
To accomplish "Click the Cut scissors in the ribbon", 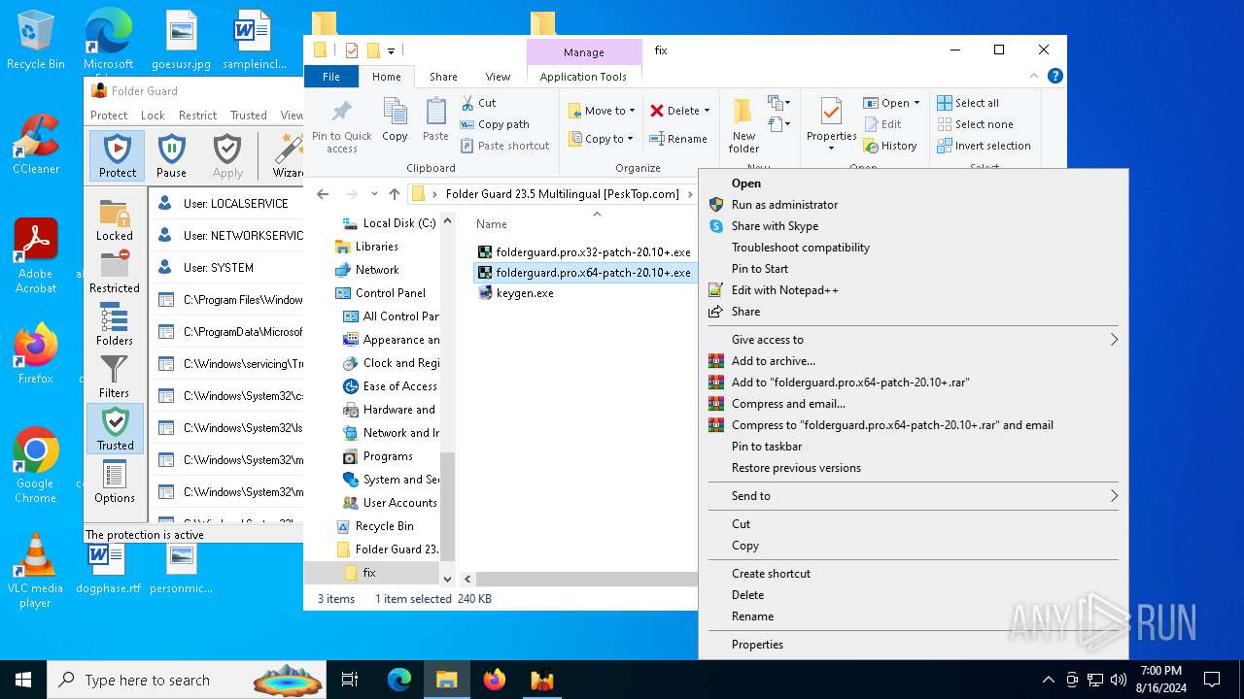I will coord(477,103).
